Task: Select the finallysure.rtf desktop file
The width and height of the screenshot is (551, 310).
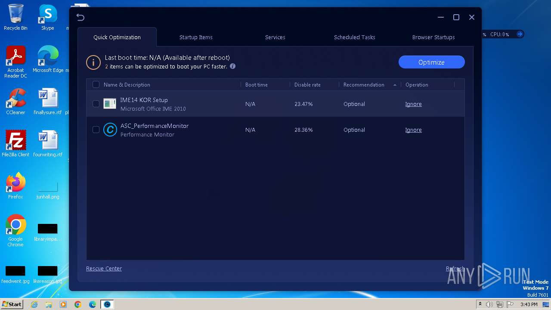Action: pos(48,102)
